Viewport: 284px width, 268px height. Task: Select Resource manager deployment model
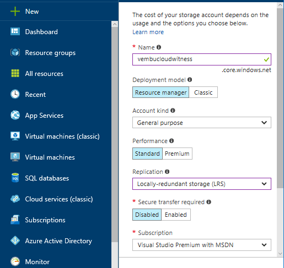coord(160,92)
